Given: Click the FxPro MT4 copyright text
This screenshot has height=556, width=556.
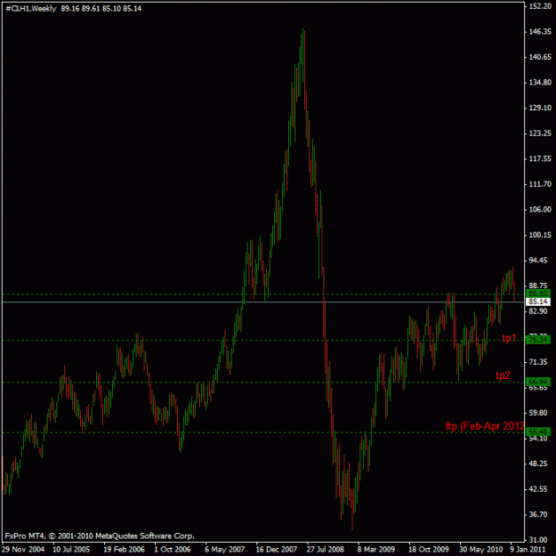Looking at the screenshot, I should (x=100, y=536).
